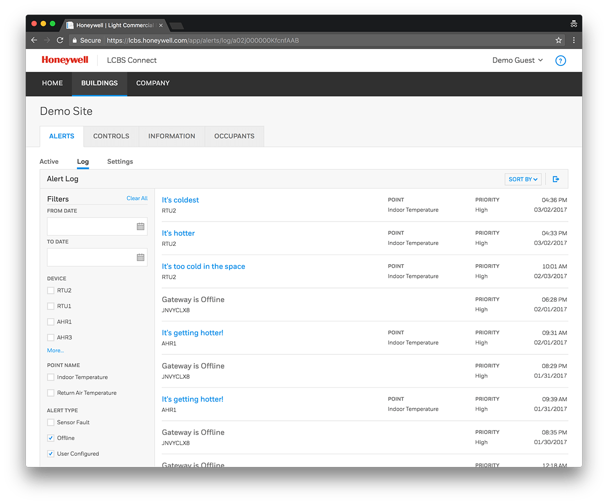608x504 pixels.
Task: Clear all filters using Clear All
Action: 137,198
